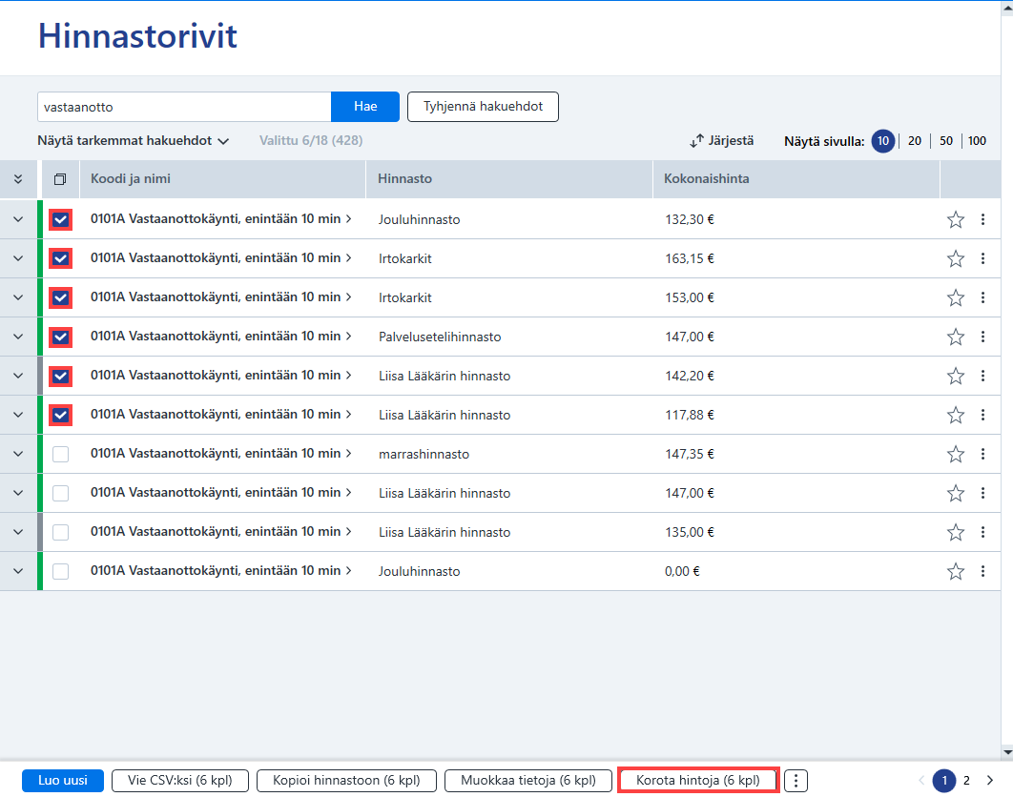
Task: Show 100 rows per page
Action: click(977, 141)
